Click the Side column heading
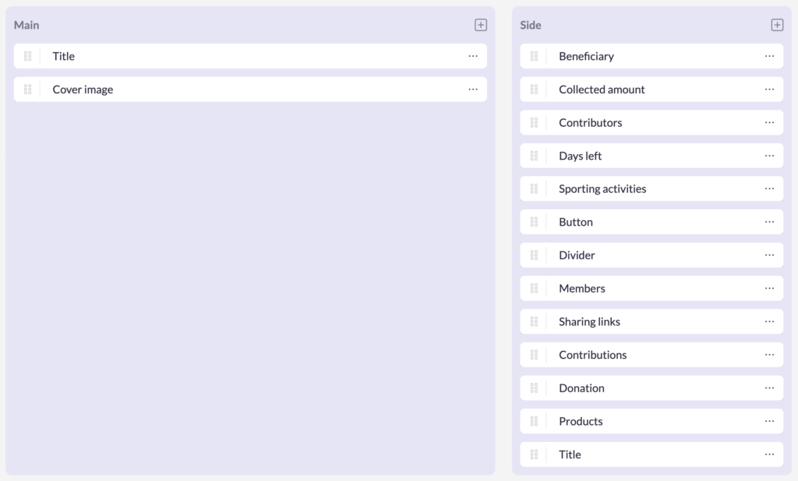Image resolution: width=798 pixels, height=481 pixels. click(530, 25)
